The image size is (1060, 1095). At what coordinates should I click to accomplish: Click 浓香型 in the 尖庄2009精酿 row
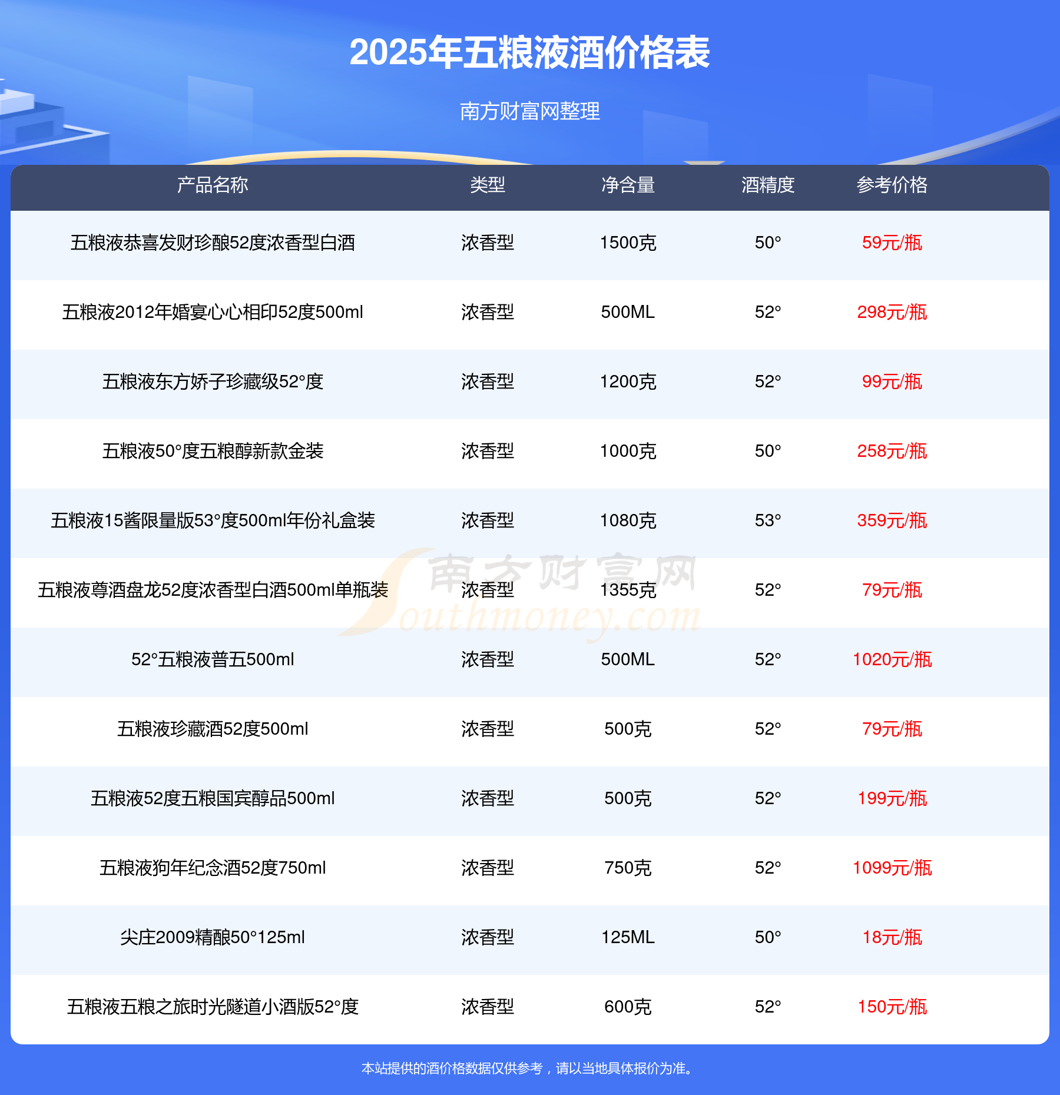tap(488, 937)
